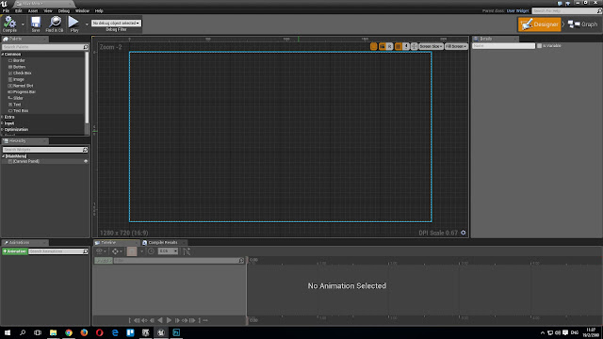Save the widget blueprint
Viewport: 603px width, 339px height.
pos(36,24)
